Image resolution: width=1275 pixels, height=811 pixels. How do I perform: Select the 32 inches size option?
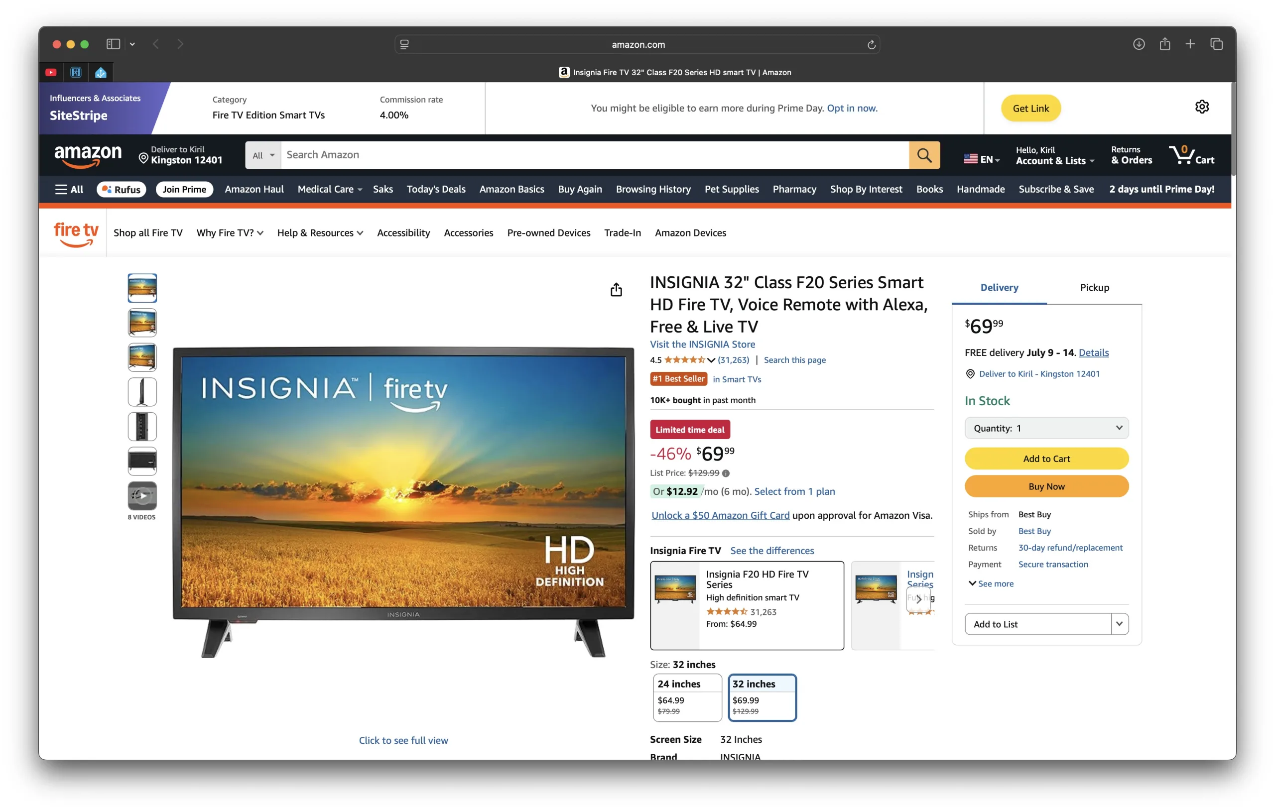(762, 697)
